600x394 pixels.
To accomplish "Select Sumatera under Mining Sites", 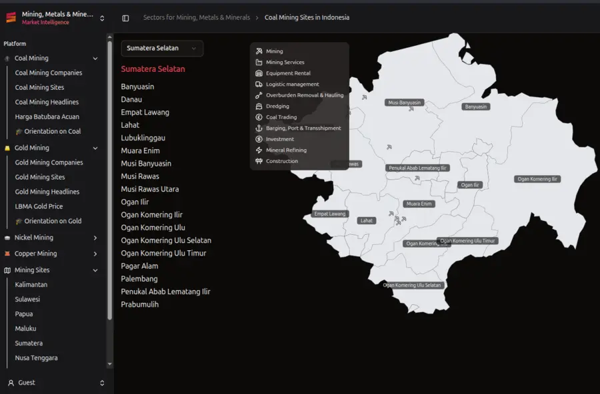I will [x=29, y=343].
